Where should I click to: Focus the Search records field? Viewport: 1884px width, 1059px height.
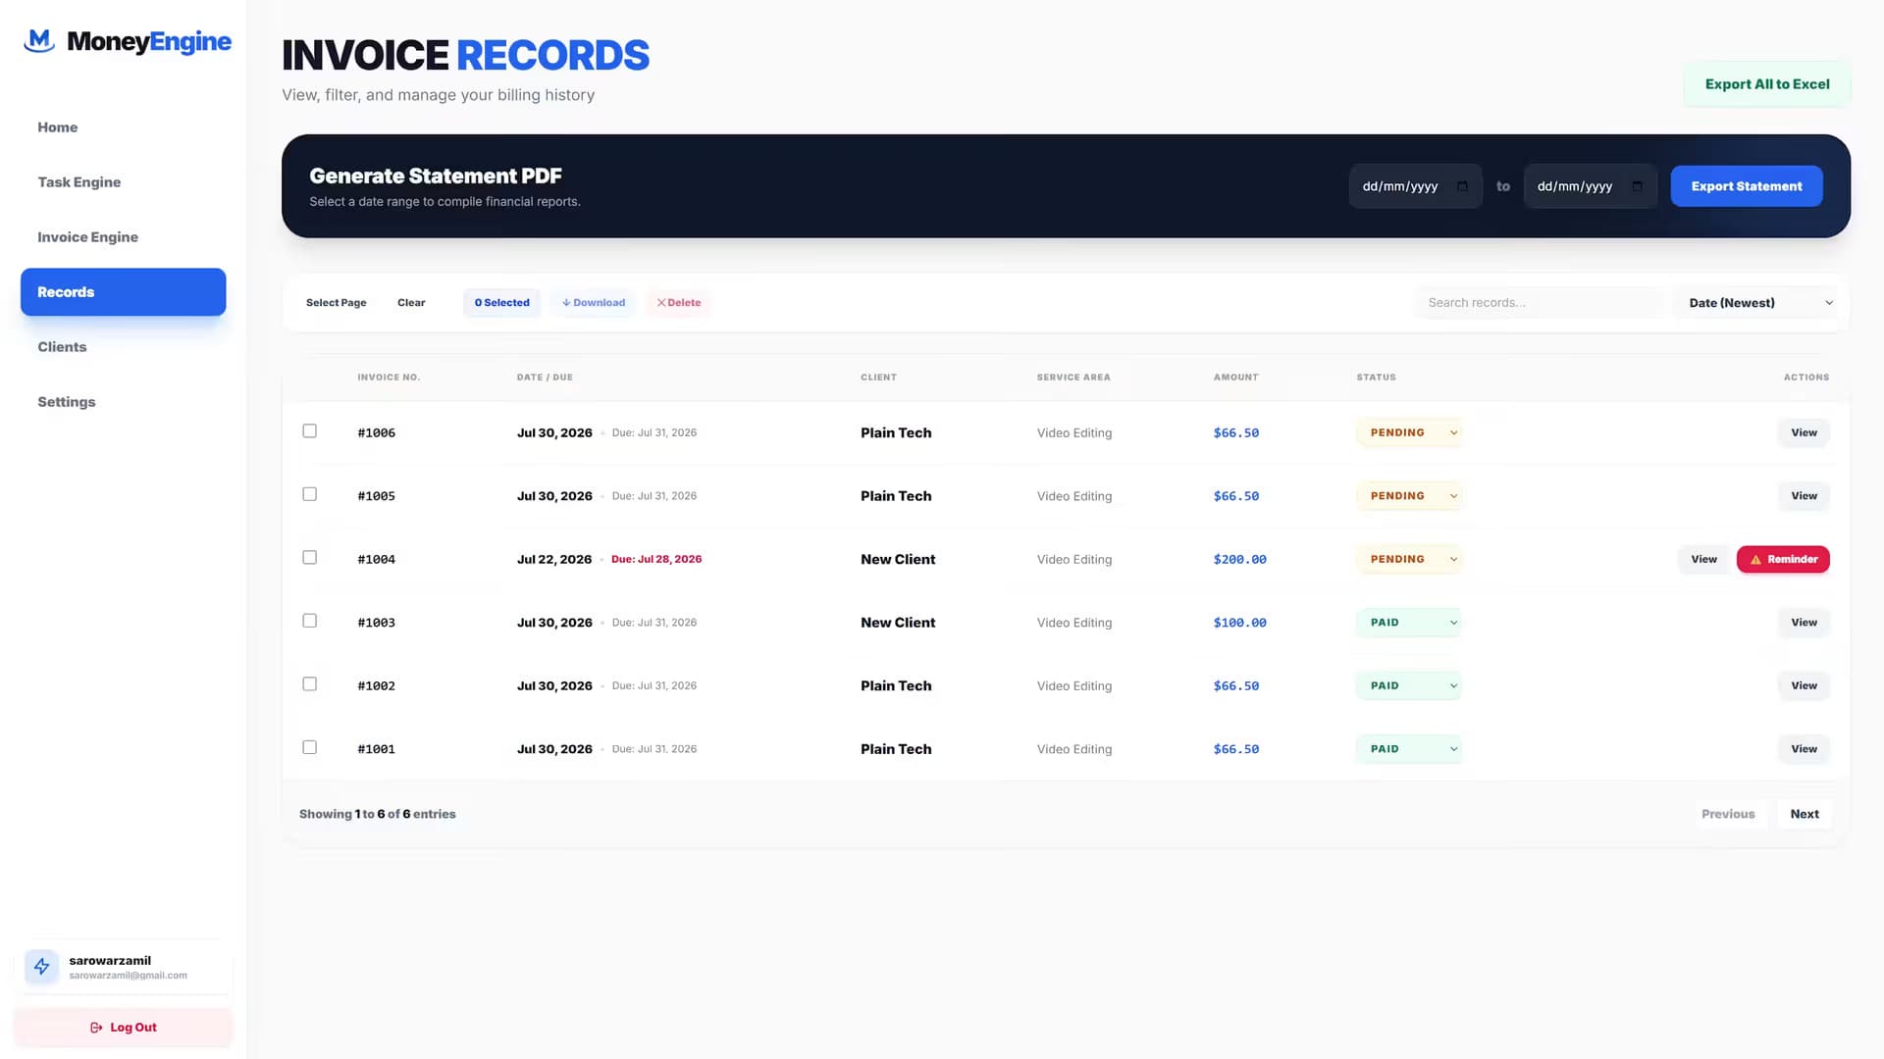1539,303
